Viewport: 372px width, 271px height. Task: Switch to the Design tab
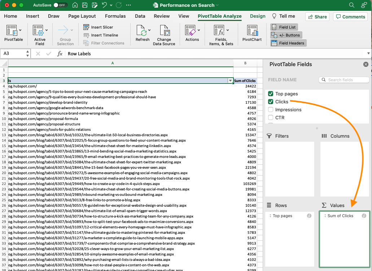(x=257, y=16)
